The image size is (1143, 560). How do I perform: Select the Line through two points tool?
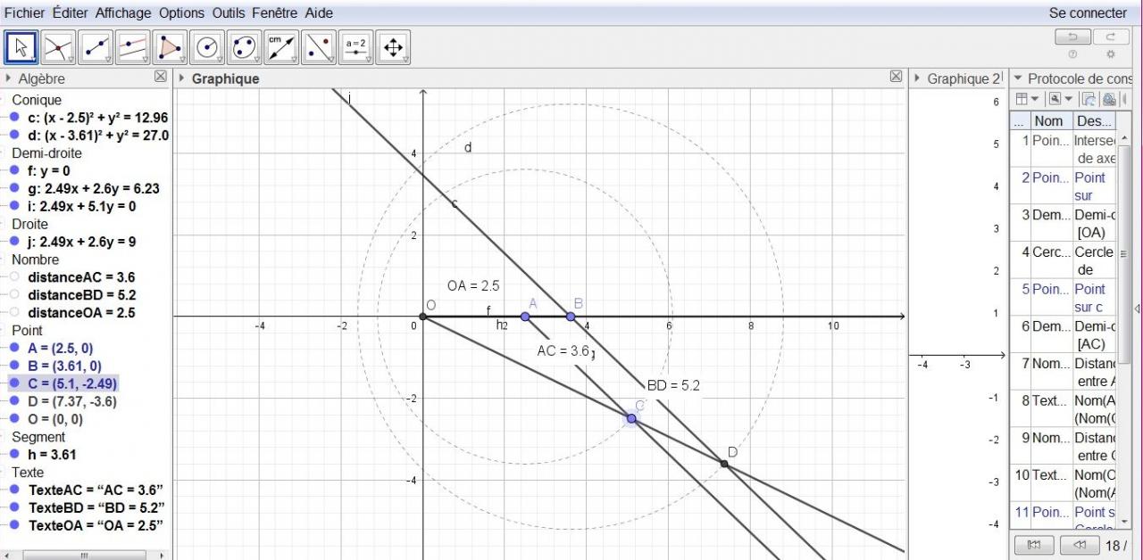point(96,47)
